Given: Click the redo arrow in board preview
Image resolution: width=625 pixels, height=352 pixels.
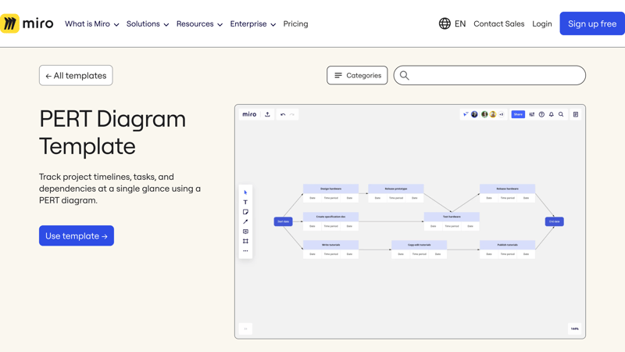Looking at the screenshot, I should tap(292, 114).
